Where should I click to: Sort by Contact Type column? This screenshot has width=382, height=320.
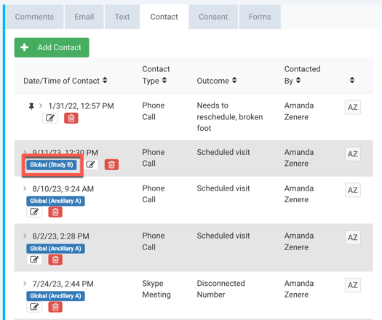point(164,81)
